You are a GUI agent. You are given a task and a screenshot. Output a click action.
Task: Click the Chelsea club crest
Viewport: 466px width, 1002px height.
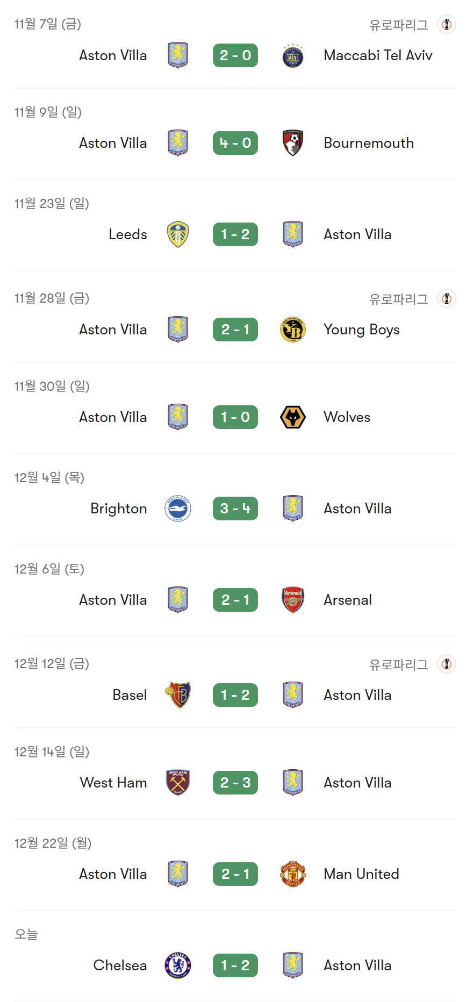point(178,965)
